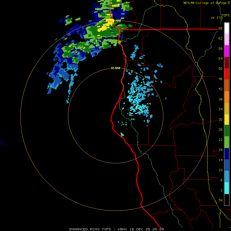Click the bright red 50 kft legend swatch

[227, 74]
